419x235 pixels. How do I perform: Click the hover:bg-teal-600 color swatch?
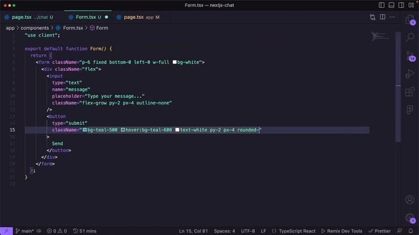pyautogui.click(x=122, y=130)
